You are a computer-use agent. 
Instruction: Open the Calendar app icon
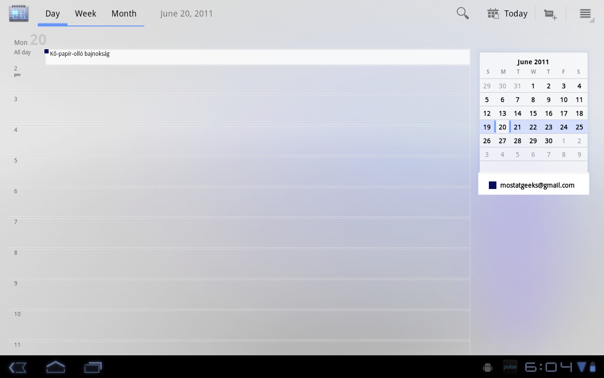pos(19,14)
